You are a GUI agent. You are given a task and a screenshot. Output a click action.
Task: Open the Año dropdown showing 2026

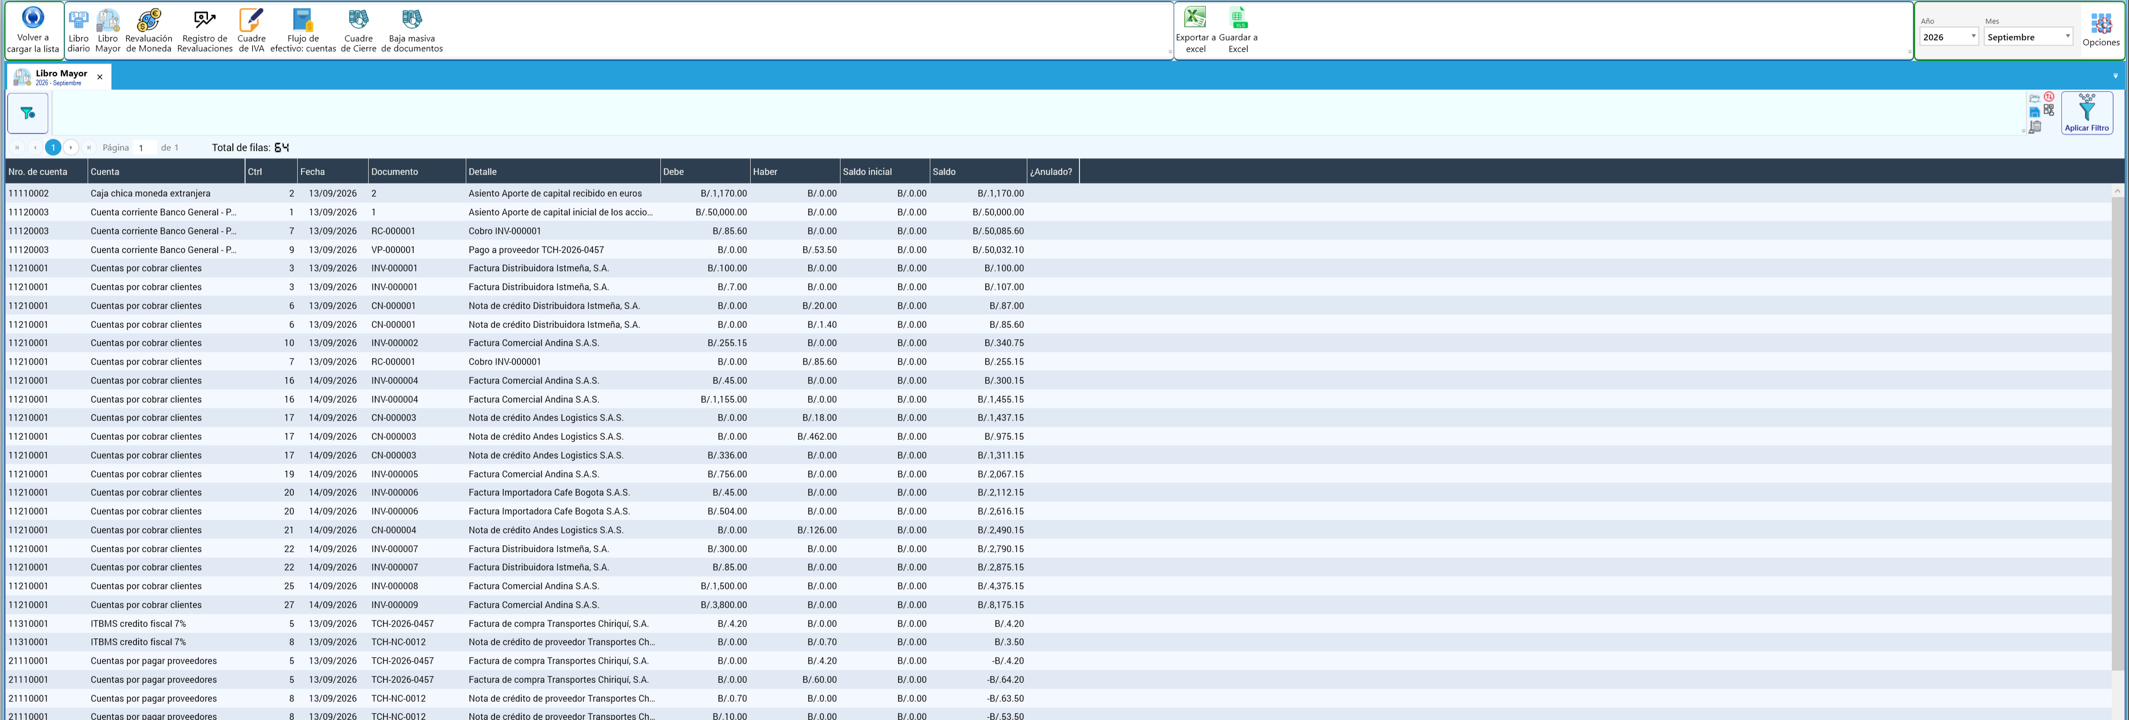coord(1948,37)
